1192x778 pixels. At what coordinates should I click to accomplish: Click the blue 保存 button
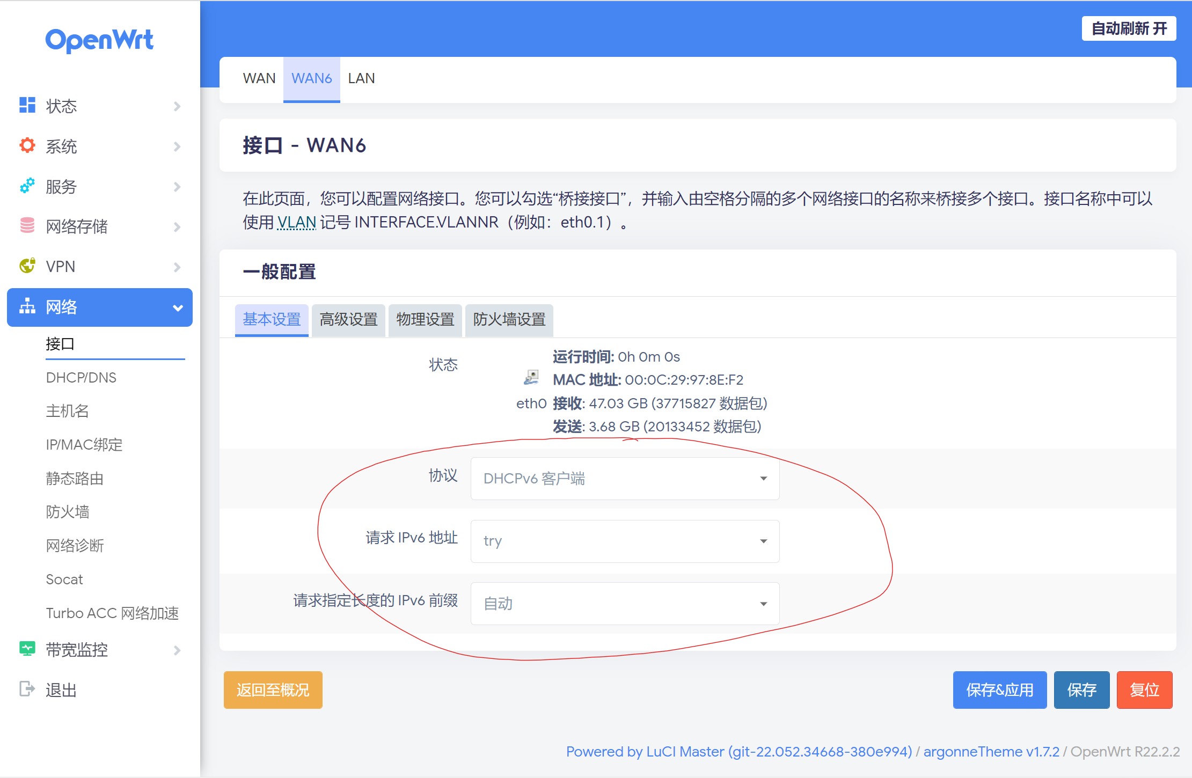(1081, 689)
